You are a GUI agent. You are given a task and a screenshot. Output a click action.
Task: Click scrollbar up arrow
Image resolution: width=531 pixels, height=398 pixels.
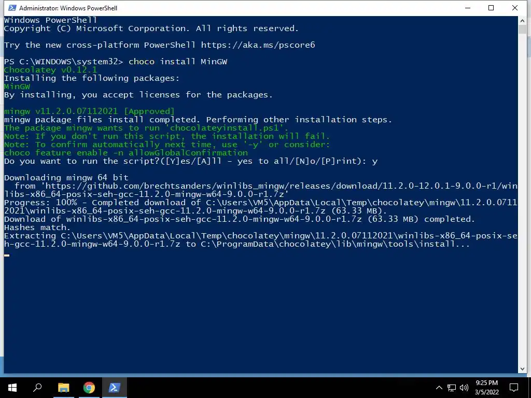[522, 21]
